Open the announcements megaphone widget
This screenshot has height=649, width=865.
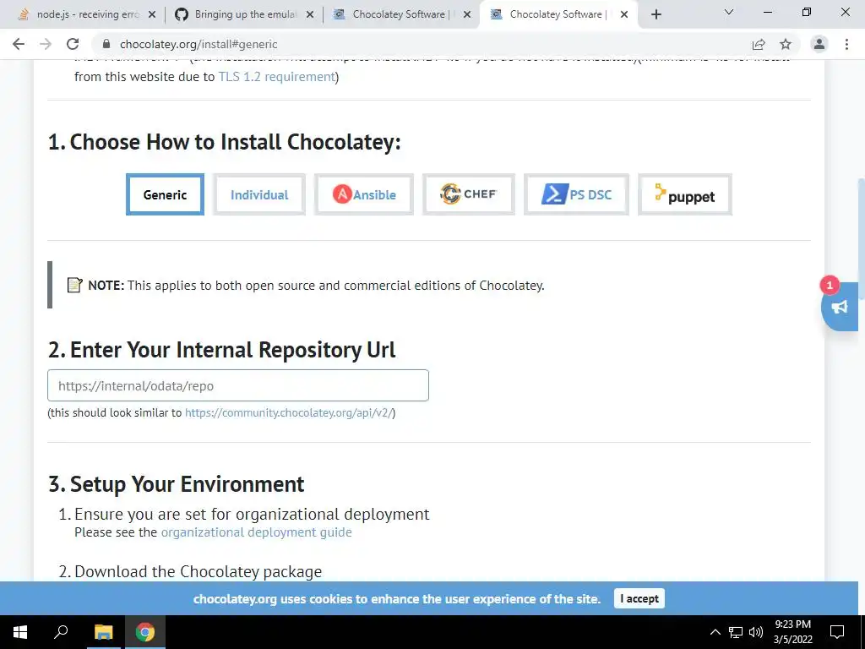click(x=840, y=307)
